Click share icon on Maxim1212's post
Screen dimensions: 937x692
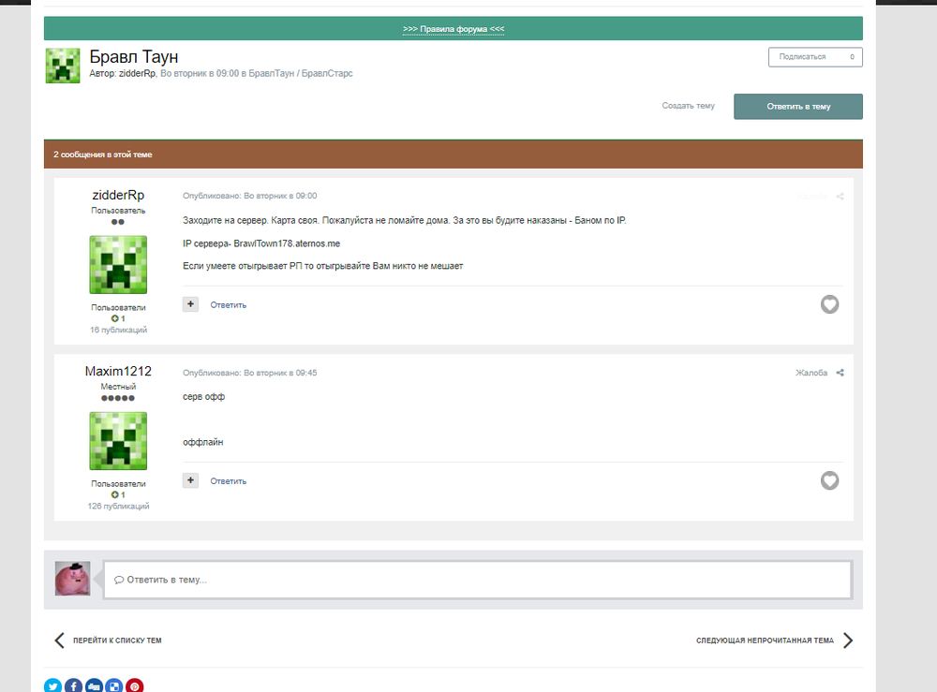(x=840, y=373)
